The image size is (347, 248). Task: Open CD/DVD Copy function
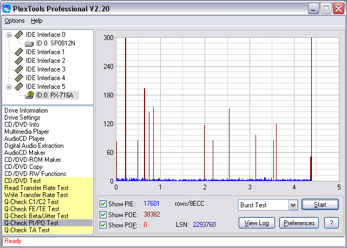click(23, 167)
